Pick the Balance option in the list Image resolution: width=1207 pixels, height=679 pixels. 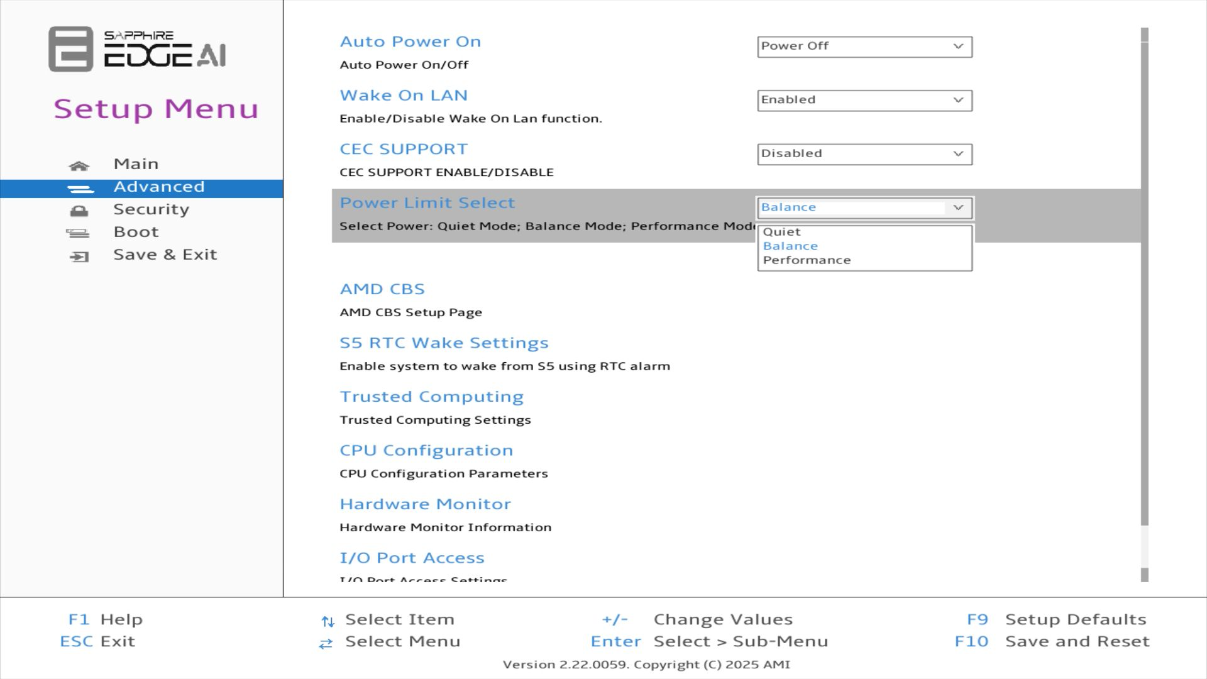(790, 246)
